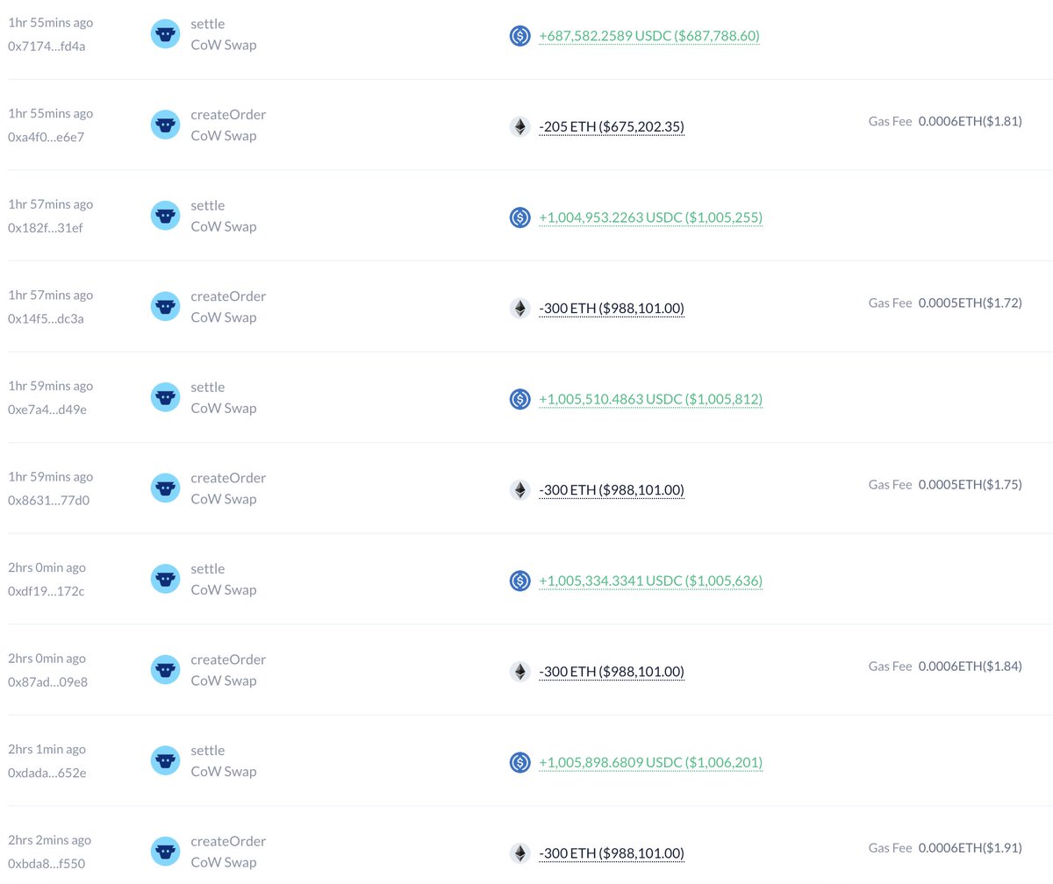Click the +687,582.2589 USDC ($687,788.60) amount

click(649, 36)
